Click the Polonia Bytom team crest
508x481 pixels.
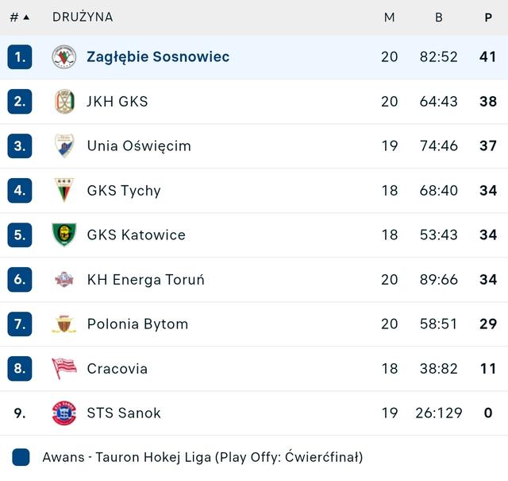63,324
